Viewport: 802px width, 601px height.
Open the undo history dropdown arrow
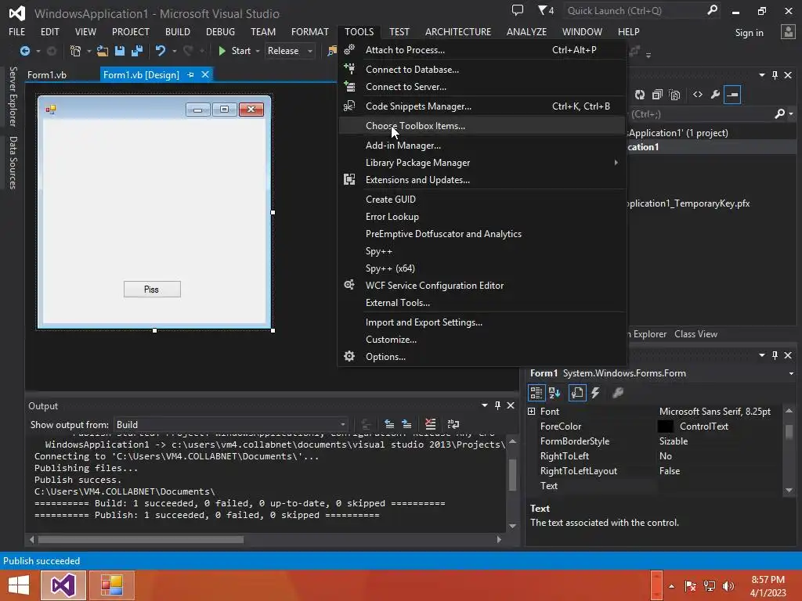click(174, 51)
